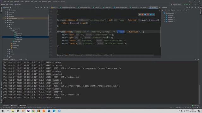Image resolution: width=202 pixels, height=113 pixels.
Task: Open Windows notification center
Action: point(199,111)
